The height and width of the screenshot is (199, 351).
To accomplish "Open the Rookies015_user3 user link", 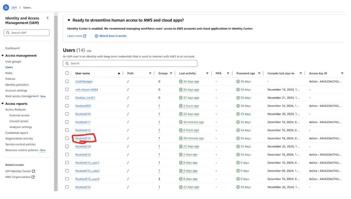I will pos(87,179).
